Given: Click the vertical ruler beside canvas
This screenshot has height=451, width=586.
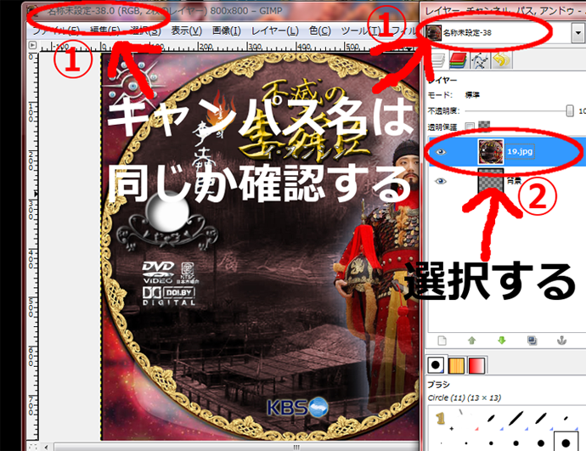Looking at the screenshot, I should (x=33, y=245).
